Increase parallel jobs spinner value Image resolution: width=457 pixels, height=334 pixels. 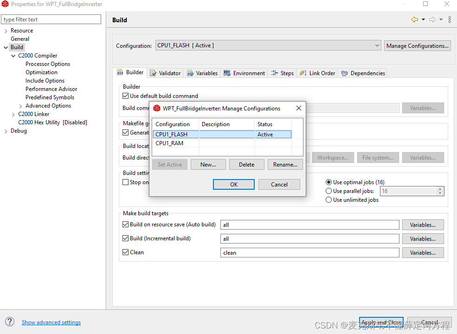[440, 189]
